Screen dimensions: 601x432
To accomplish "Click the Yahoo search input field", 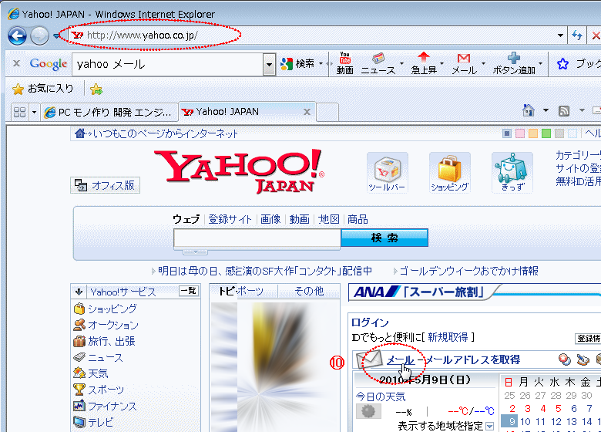I will pyautogui.click(x=257, y=238).
